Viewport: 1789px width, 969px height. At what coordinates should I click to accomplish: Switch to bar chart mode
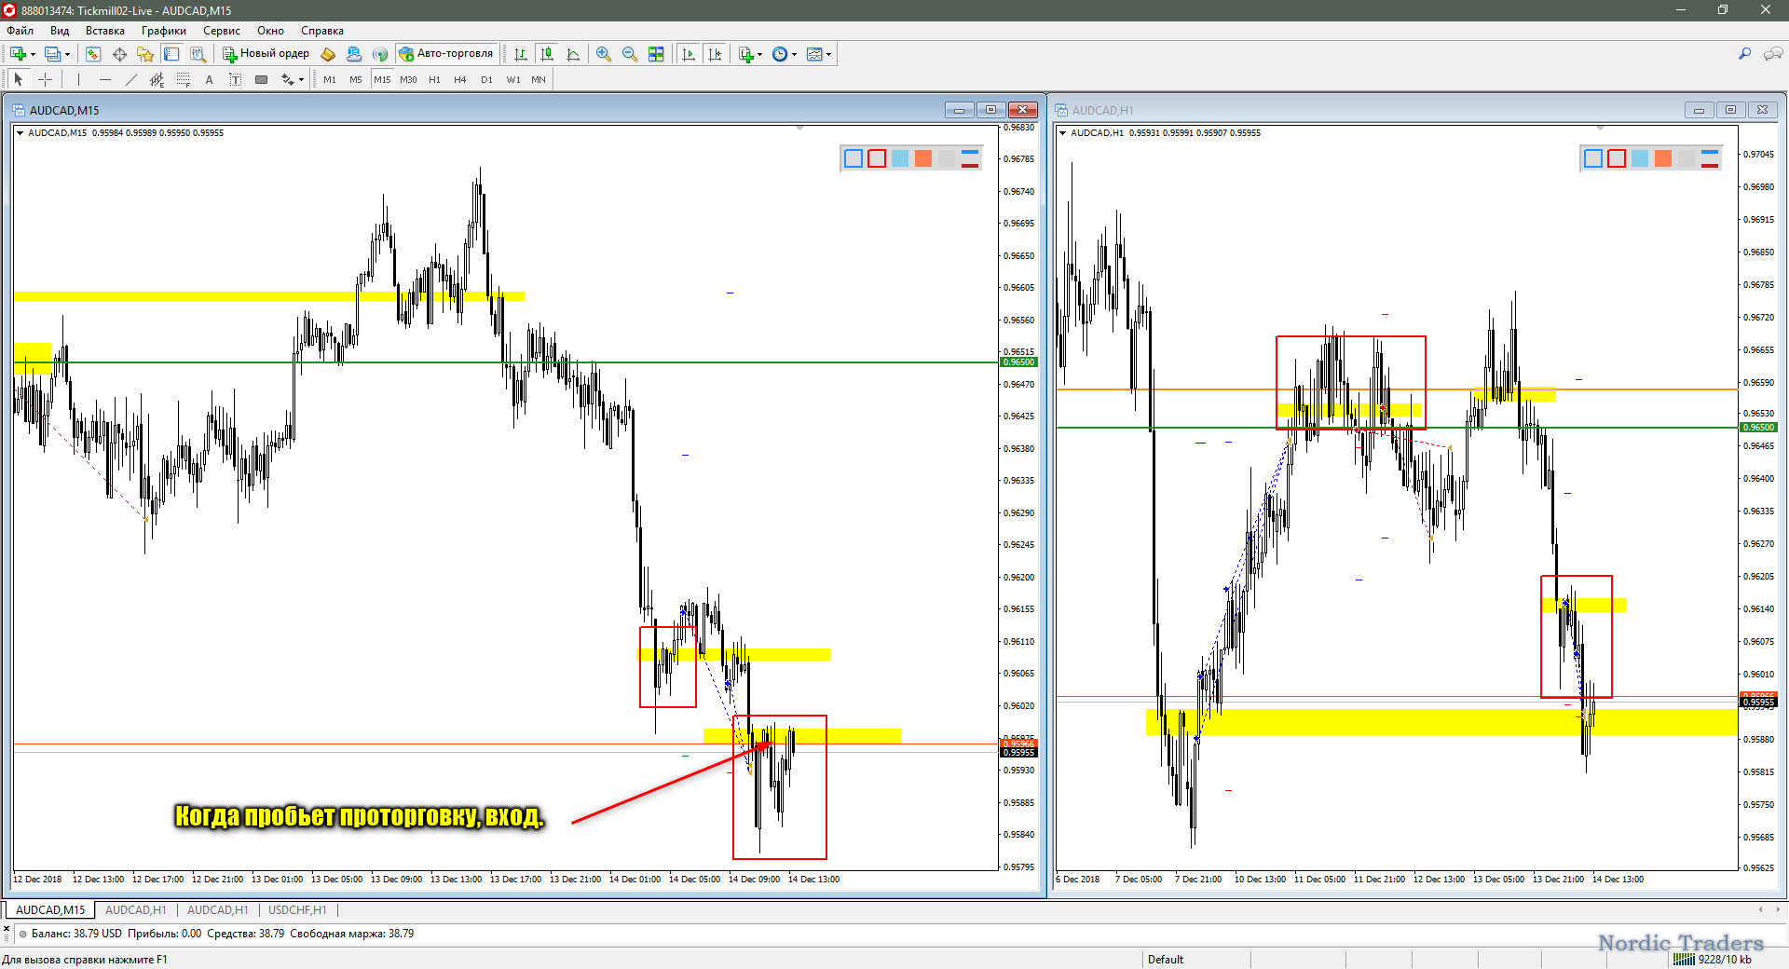tap(521, 54)
